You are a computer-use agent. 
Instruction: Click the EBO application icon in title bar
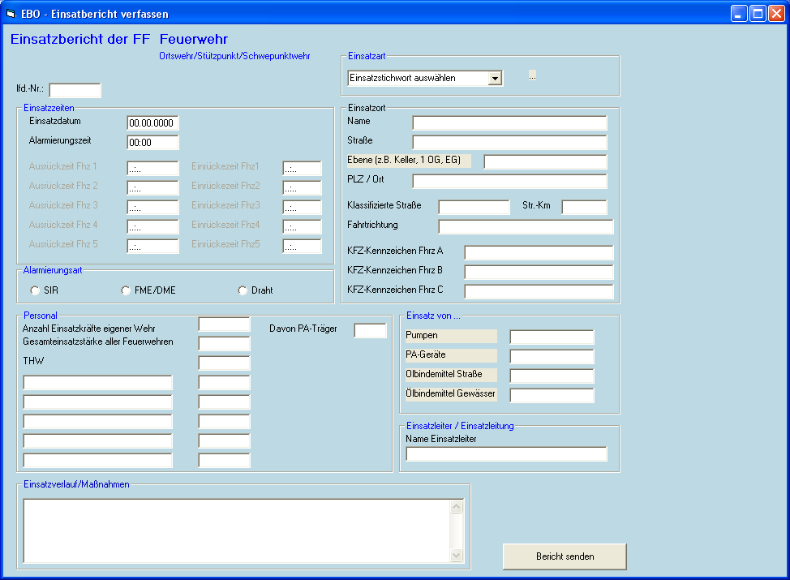(x=11, y=14)
